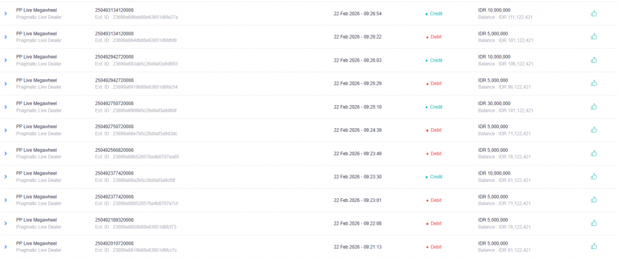Expand the row dated 09:26:54

click(x=5, y=14)
